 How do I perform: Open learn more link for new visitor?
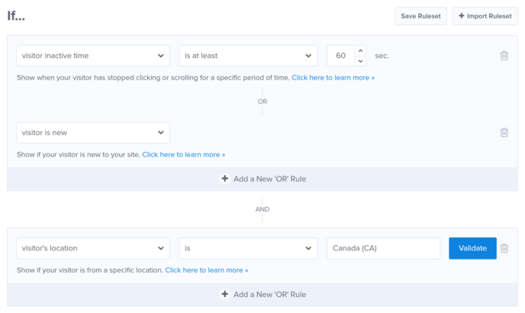[183, 155]
